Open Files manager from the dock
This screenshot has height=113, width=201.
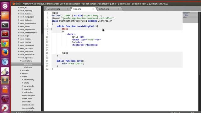[x=5, y=16]
